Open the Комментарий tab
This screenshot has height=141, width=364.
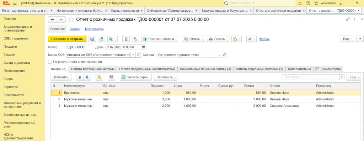click(x=328, y=69)
